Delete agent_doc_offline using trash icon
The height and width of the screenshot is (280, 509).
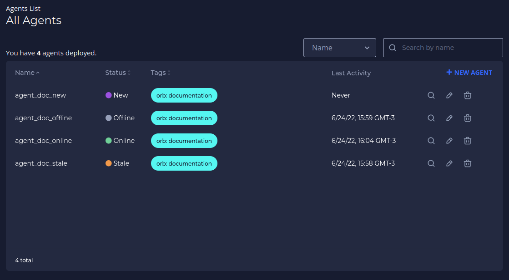pos(468,118)
